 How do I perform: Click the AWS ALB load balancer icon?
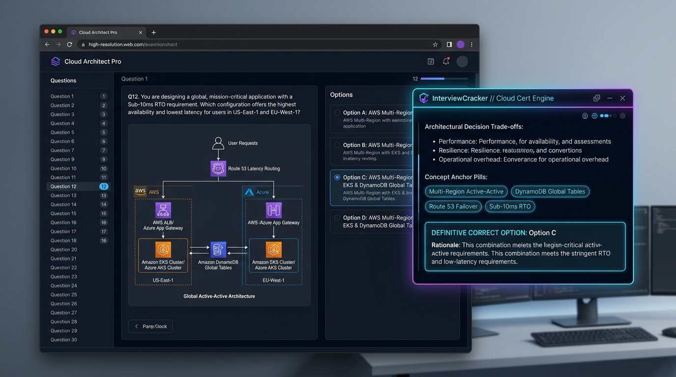[x=163, y=211]
